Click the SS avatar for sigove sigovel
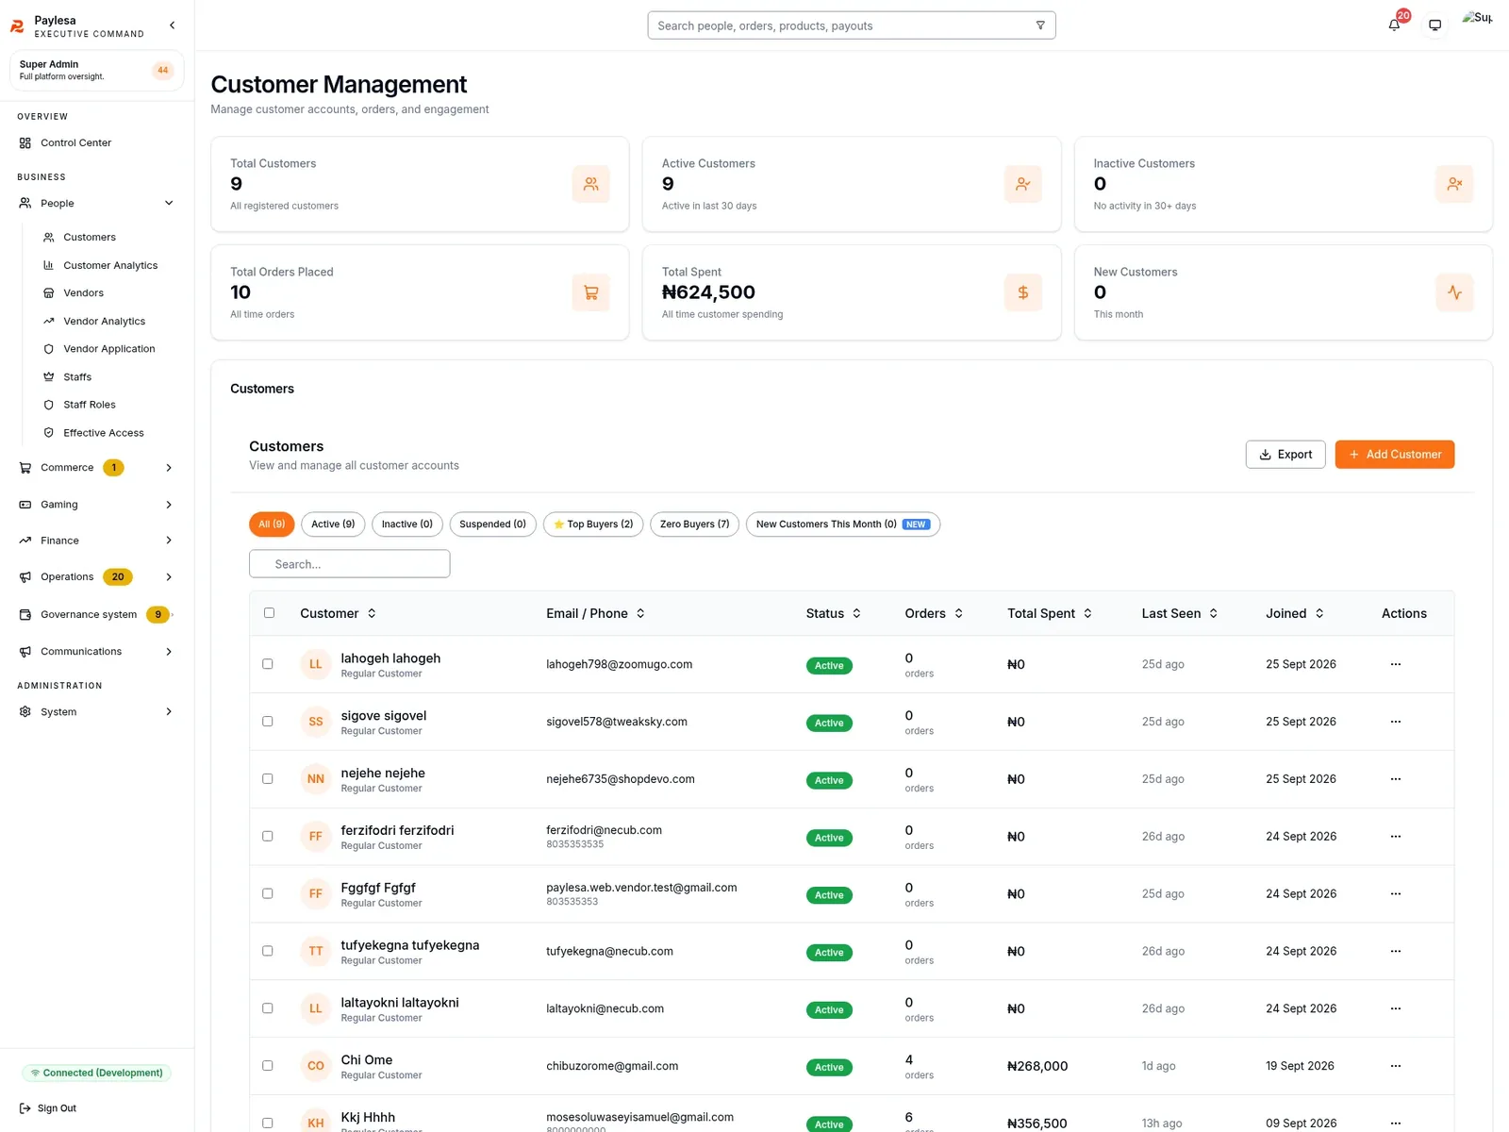This screenshot has height=1132, width=1509. (x=316, y=722)
